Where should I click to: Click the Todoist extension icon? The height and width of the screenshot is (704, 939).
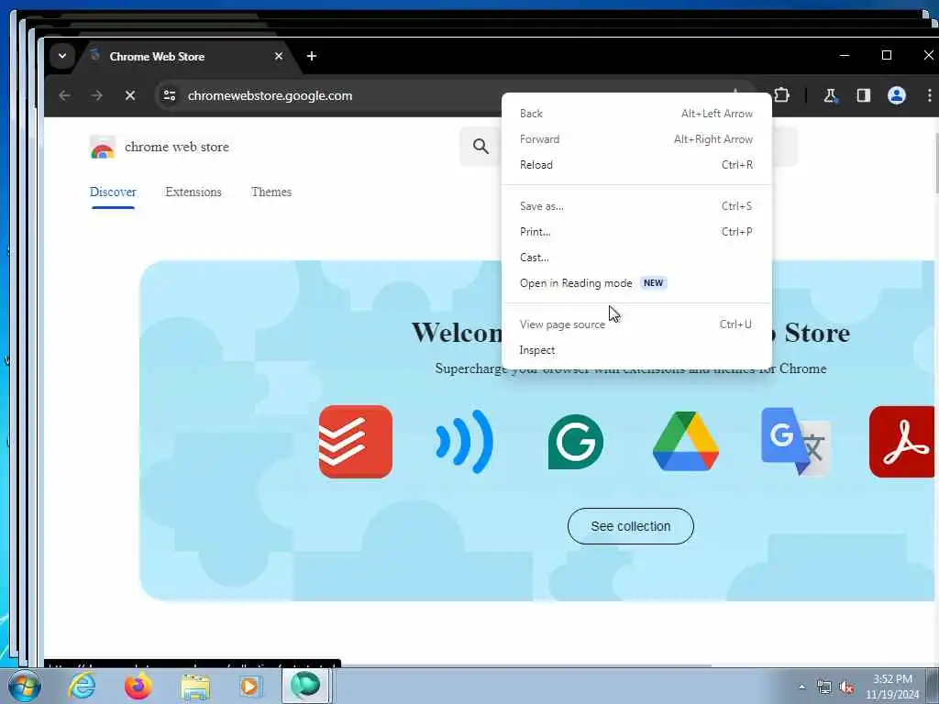coord(356,442)
